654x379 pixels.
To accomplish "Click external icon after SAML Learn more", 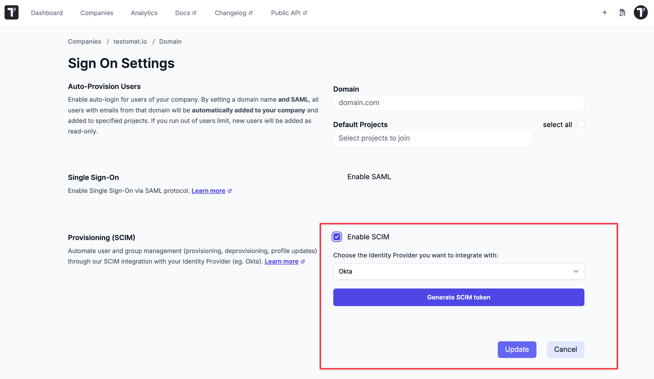I will pyautogui.click(x=230, y=191).
